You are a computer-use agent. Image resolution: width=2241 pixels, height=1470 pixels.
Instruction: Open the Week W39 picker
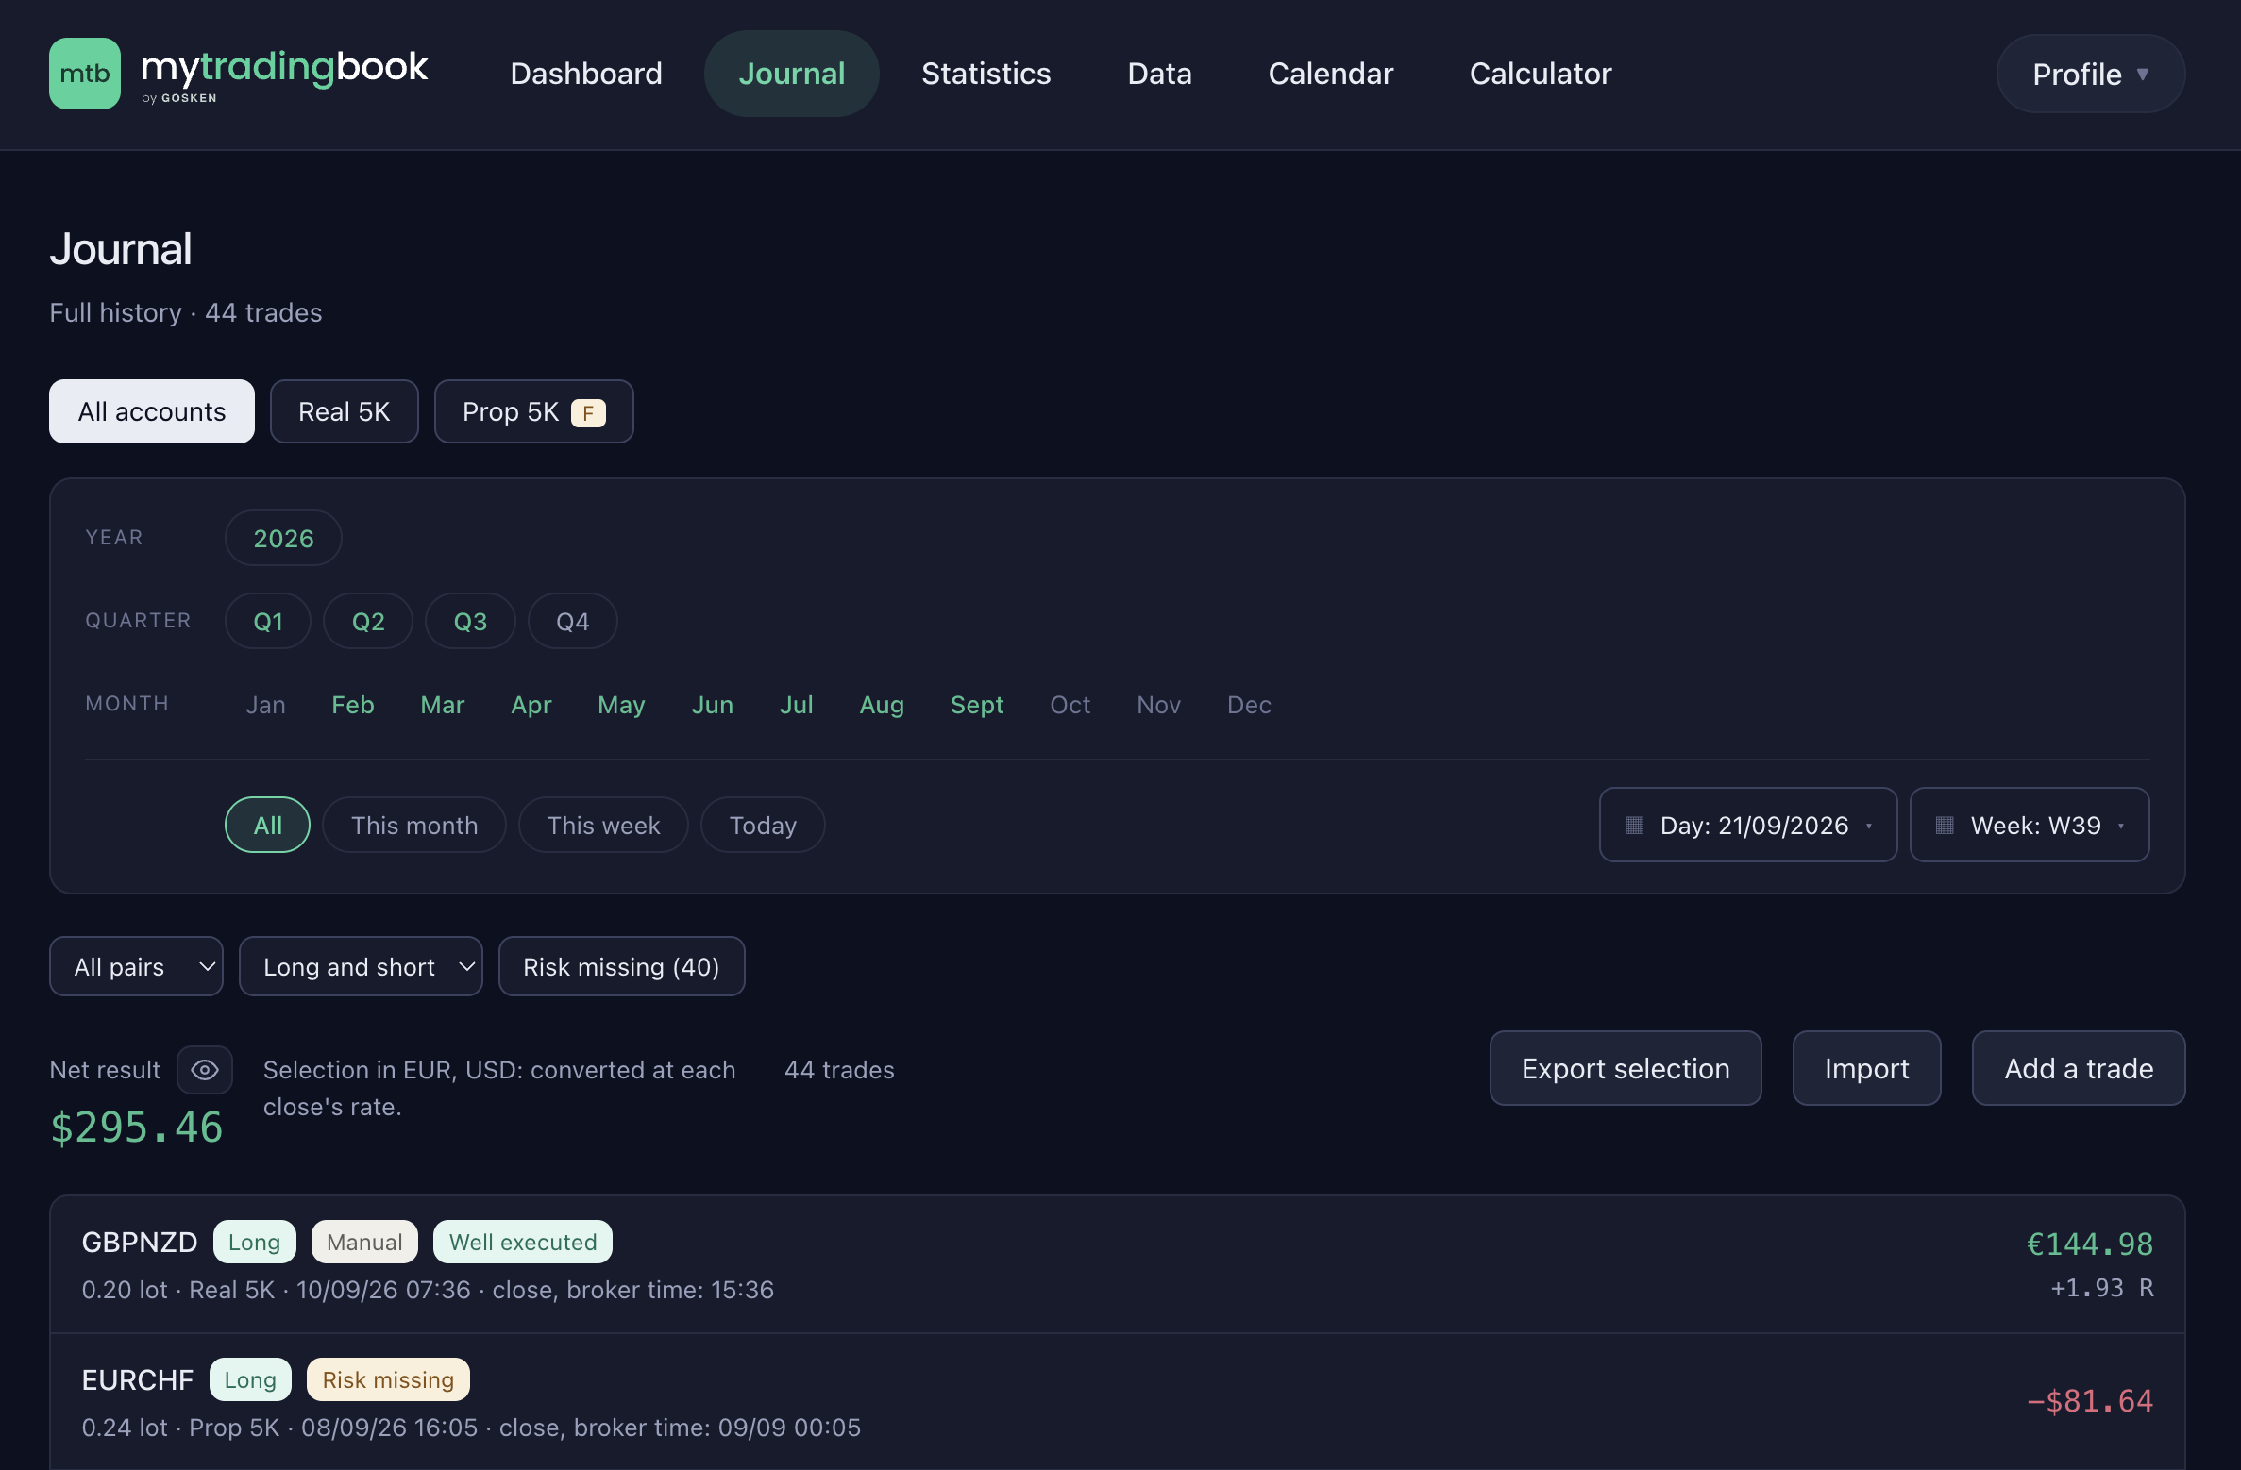coord(2030,825)
